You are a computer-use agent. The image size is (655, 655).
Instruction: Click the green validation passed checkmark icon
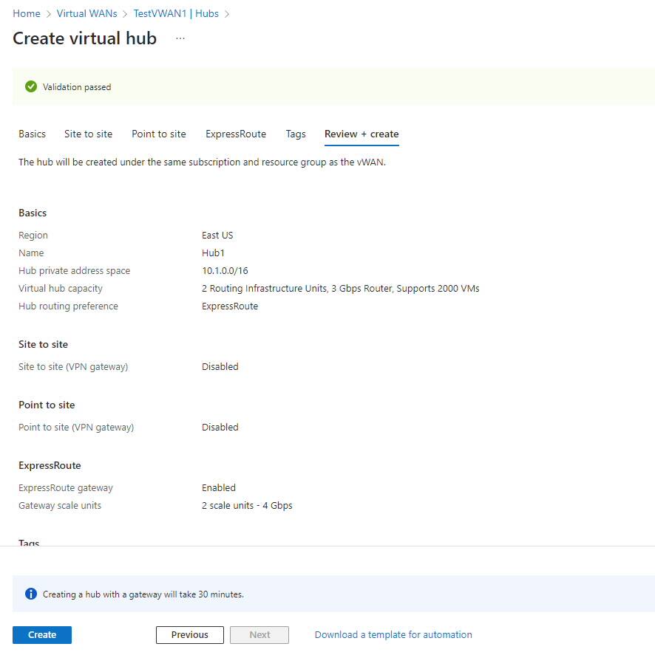(31, 86)
